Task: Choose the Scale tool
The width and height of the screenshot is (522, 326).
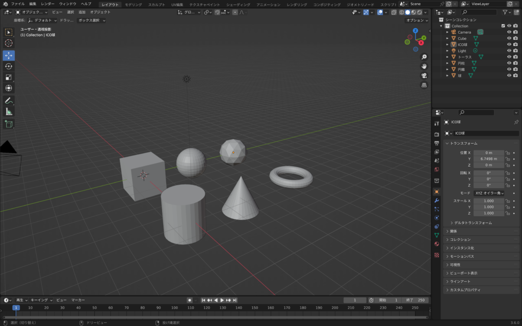Action: click(x=9, y=77)
